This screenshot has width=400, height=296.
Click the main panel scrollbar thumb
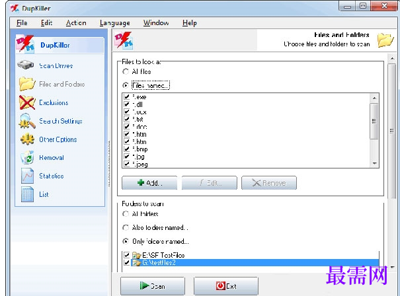pos(392,131)
